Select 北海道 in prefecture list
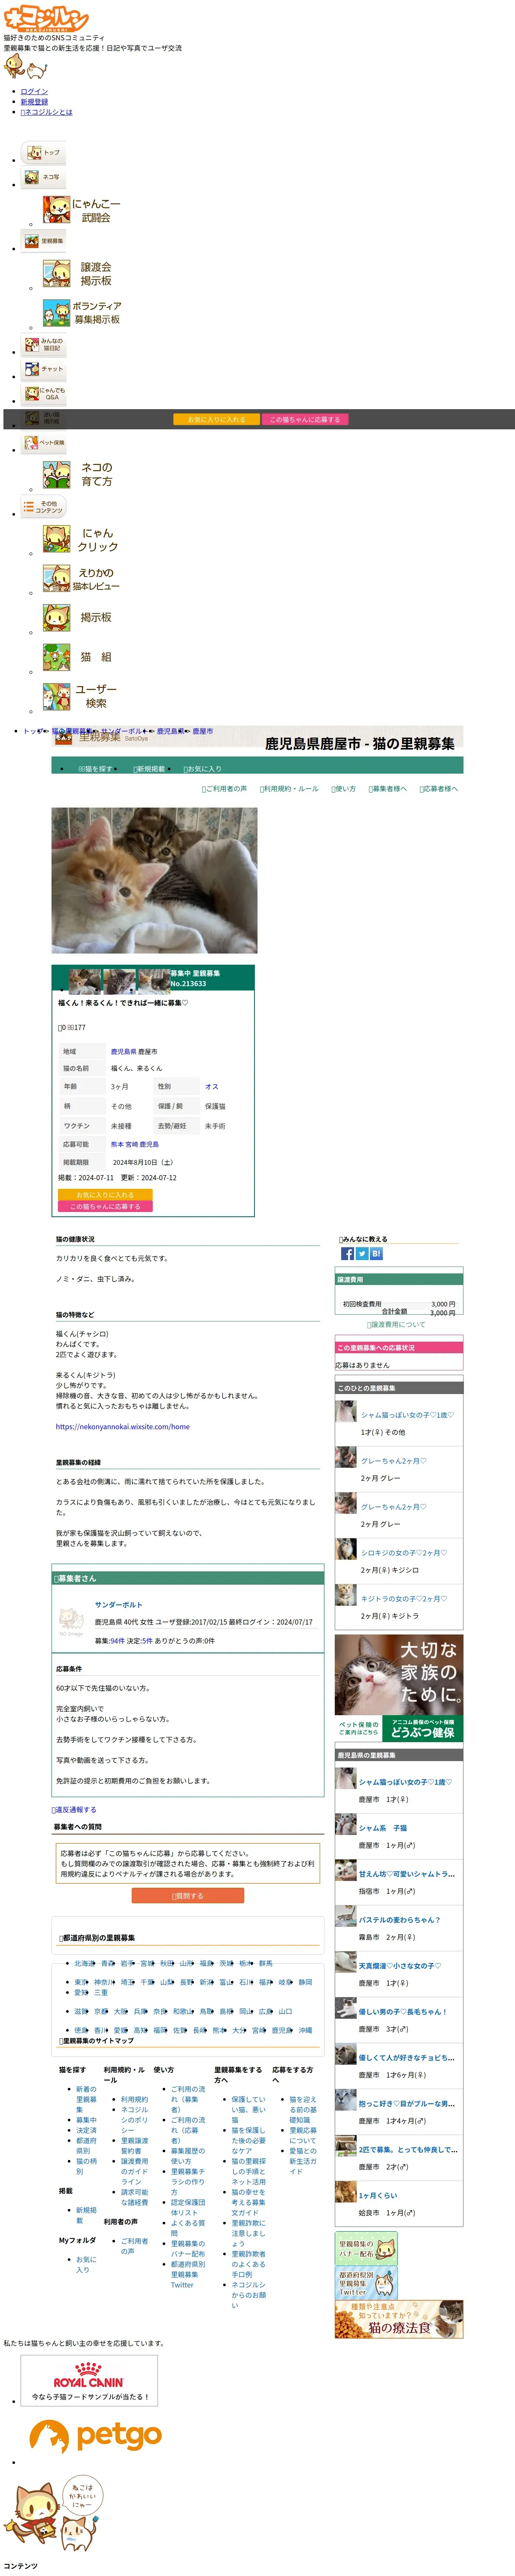 tap(84, 1963)
